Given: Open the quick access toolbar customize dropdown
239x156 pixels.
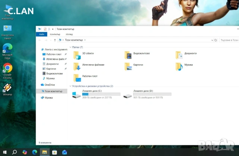Looking at the screenshot, I should 53,29.
